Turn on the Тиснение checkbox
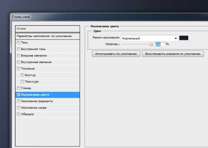The width and height of the screenshot is (208, 148). [19, 69]
